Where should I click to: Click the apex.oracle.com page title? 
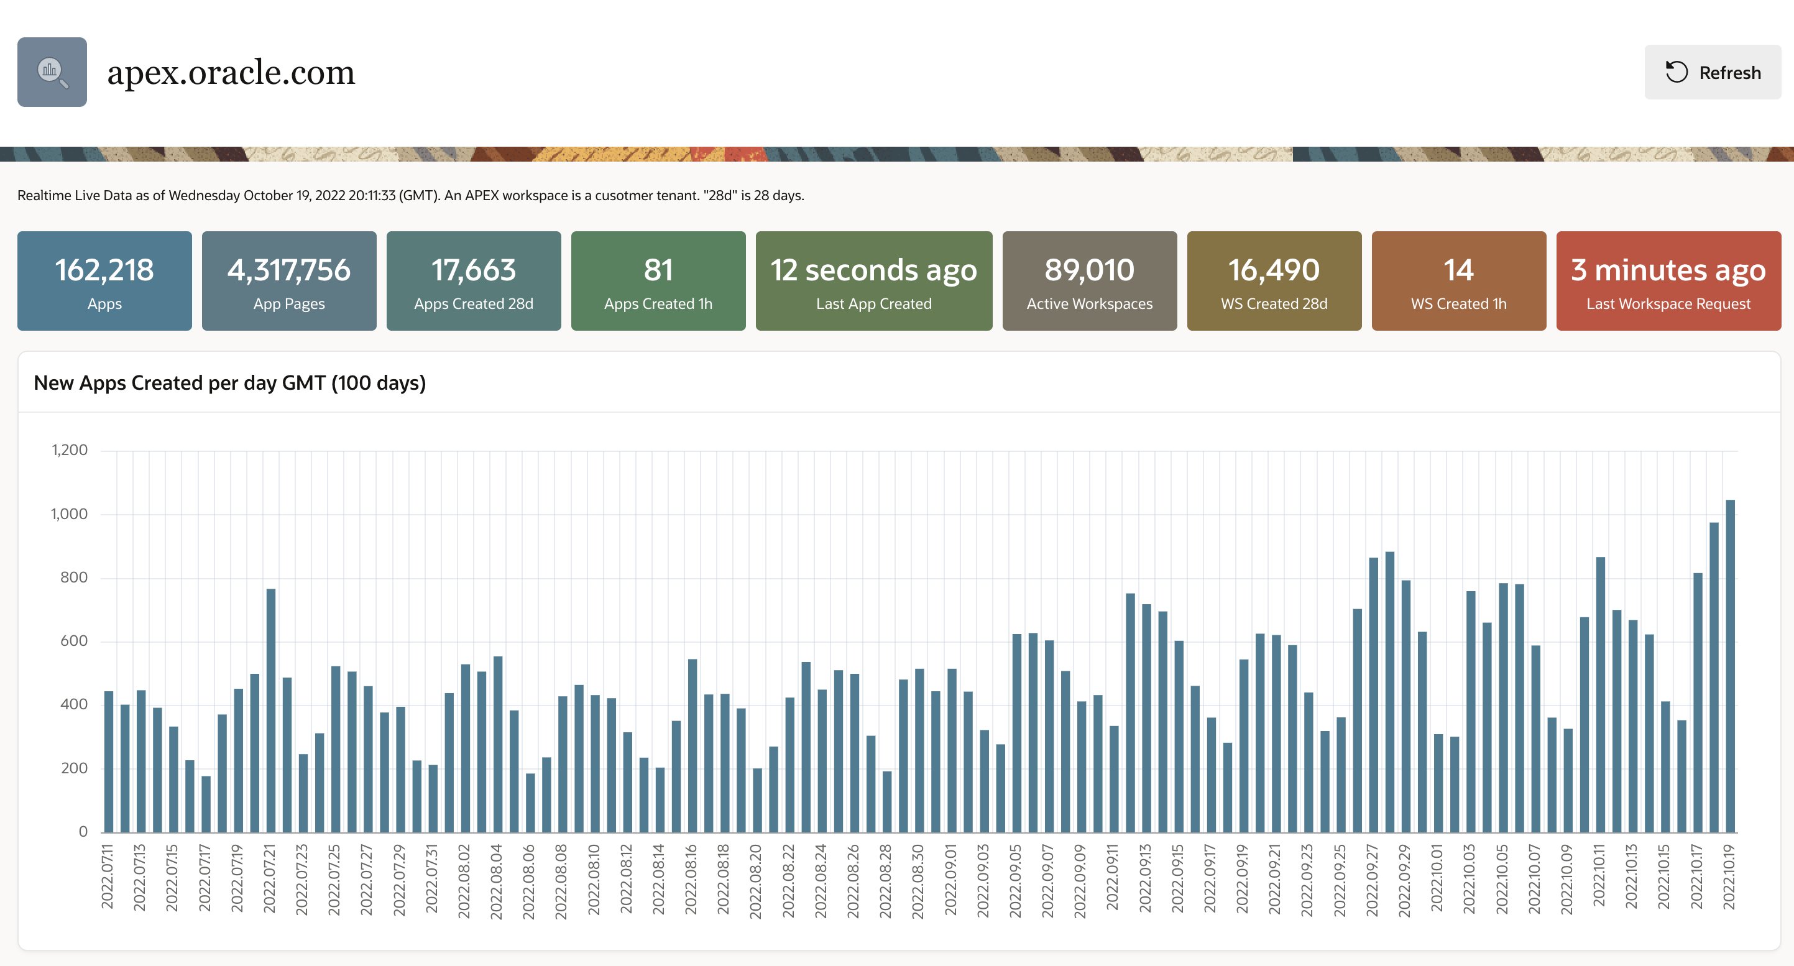coord(231,73)
